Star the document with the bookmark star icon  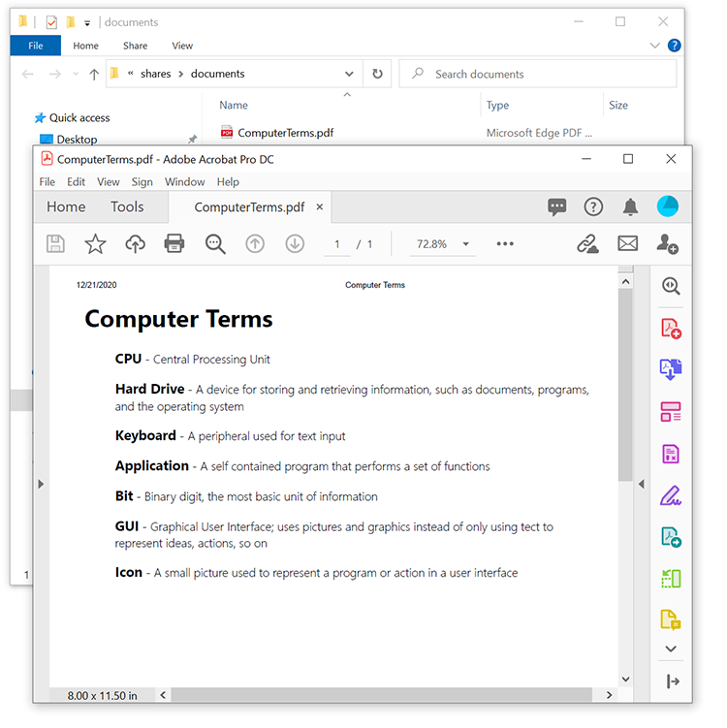(x=95, y=243)
